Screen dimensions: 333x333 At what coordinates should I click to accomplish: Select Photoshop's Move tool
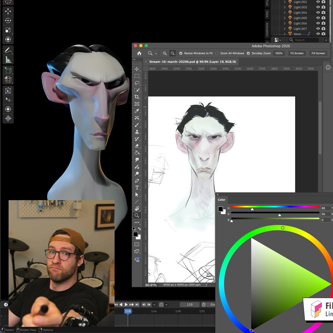pyautogui.click(x=137, y=69)
